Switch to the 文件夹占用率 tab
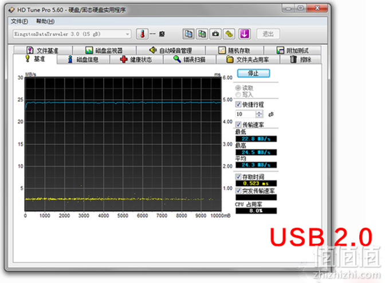The image size is (385, 283). tap(247, 60)
